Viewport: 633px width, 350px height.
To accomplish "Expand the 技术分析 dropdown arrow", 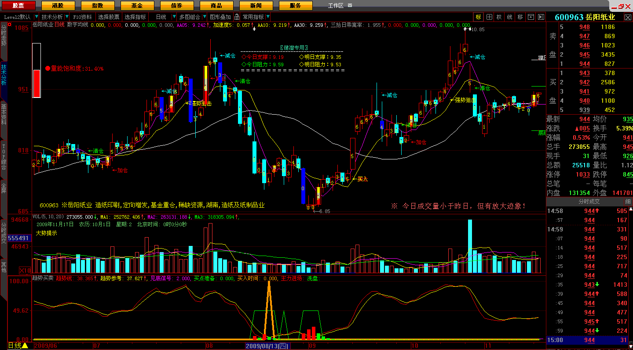I will point(66,17).
